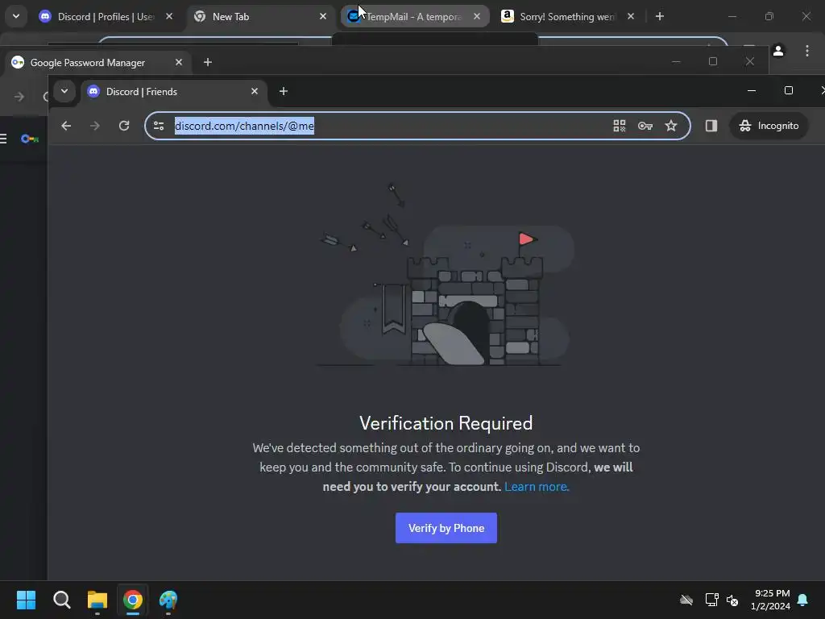Image resolution: width=825 pixels, height=619 pixels.
Task: Open the Learn more link
Action: pyautogui.click(x=536, y=486)
